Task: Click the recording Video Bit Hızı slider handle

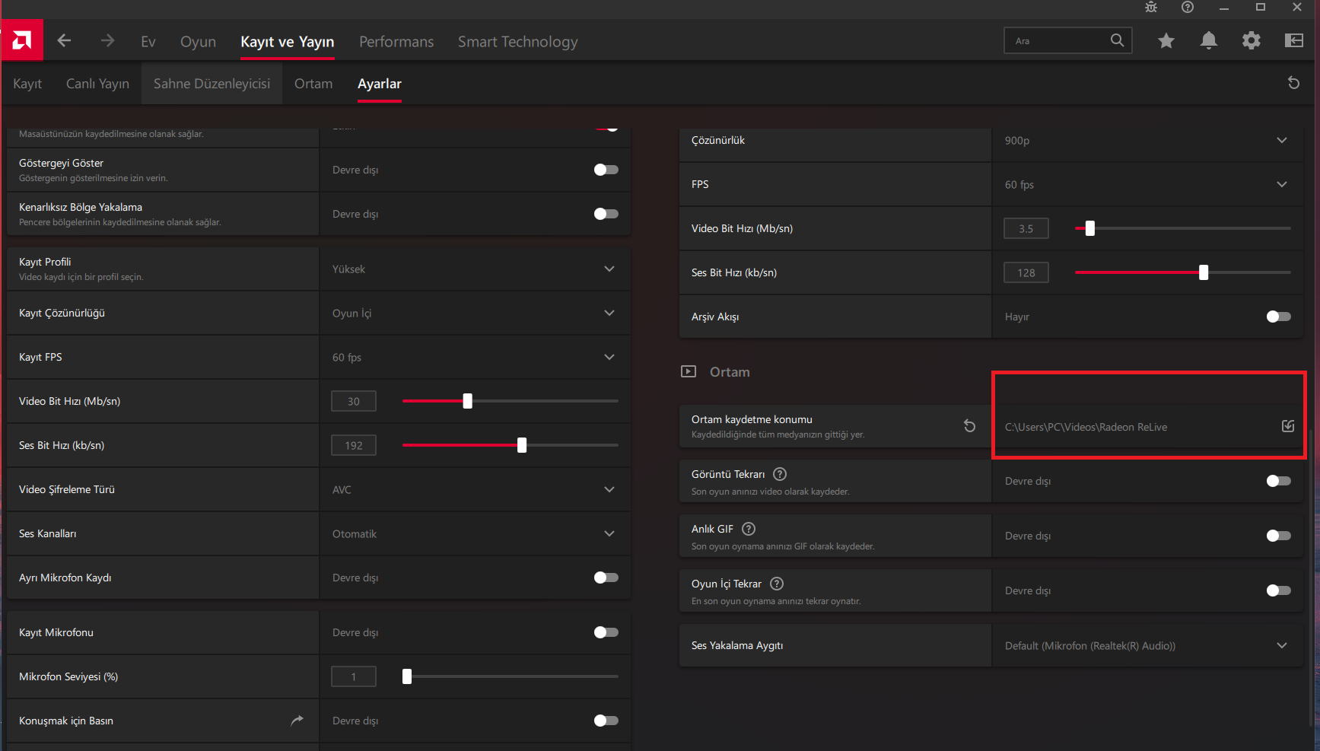Action: (467, 401)
